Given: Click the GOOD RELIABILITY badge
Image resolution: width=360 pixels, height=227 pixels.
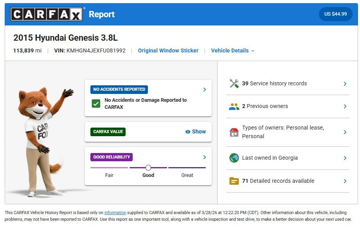Looking at the screenshot, I should coord(112,157).
